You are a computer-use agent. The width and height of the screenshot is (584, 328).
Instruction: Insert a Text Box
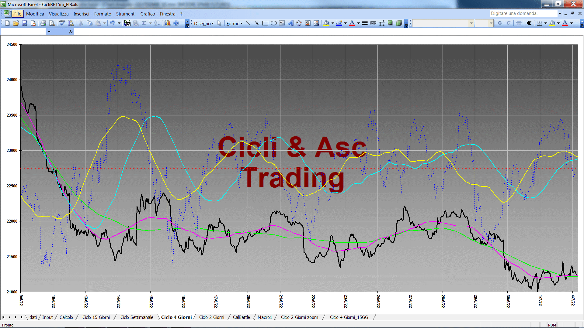(x=282, y=23)
